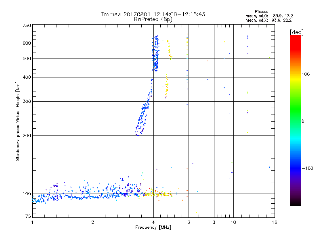Screen dimensions: 323x242
Task: Click the y-axis tick label '500'
Action: click(27, 58)
